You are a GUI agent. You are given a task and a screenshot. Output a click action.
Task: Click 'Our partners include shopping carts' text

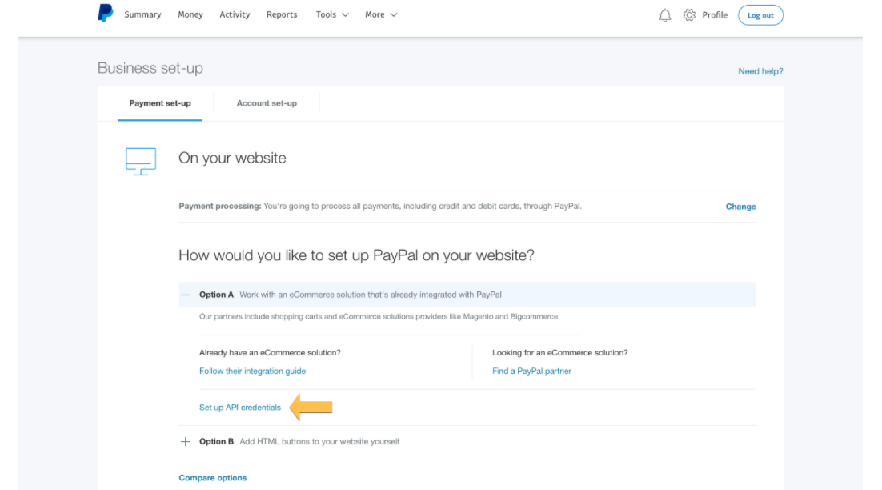(379, 317)
